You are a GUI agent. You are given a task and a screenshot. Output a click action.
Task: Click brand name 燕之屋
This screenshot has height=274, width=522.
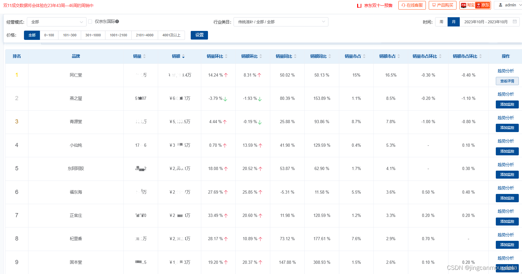[76, 98]
